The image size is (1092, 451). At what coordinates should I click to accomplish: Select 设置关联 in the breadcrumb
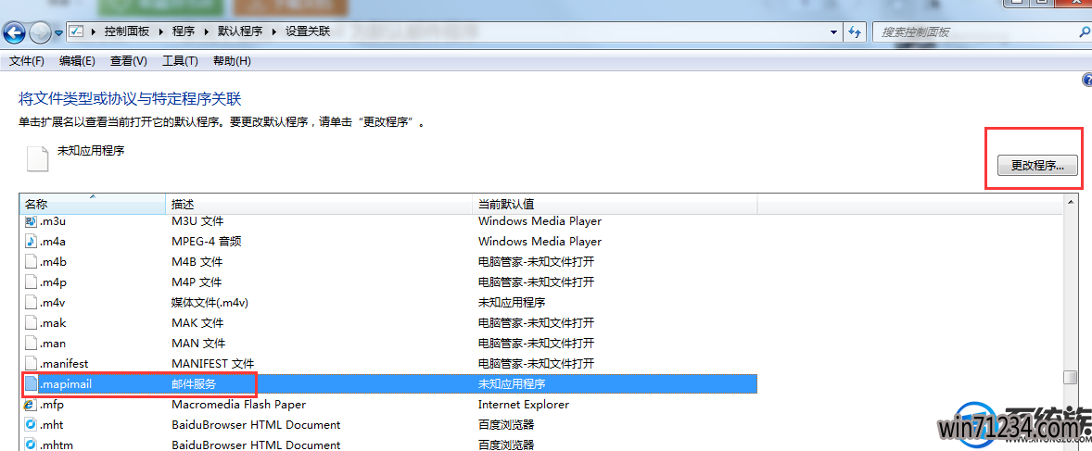coord(308,31)
